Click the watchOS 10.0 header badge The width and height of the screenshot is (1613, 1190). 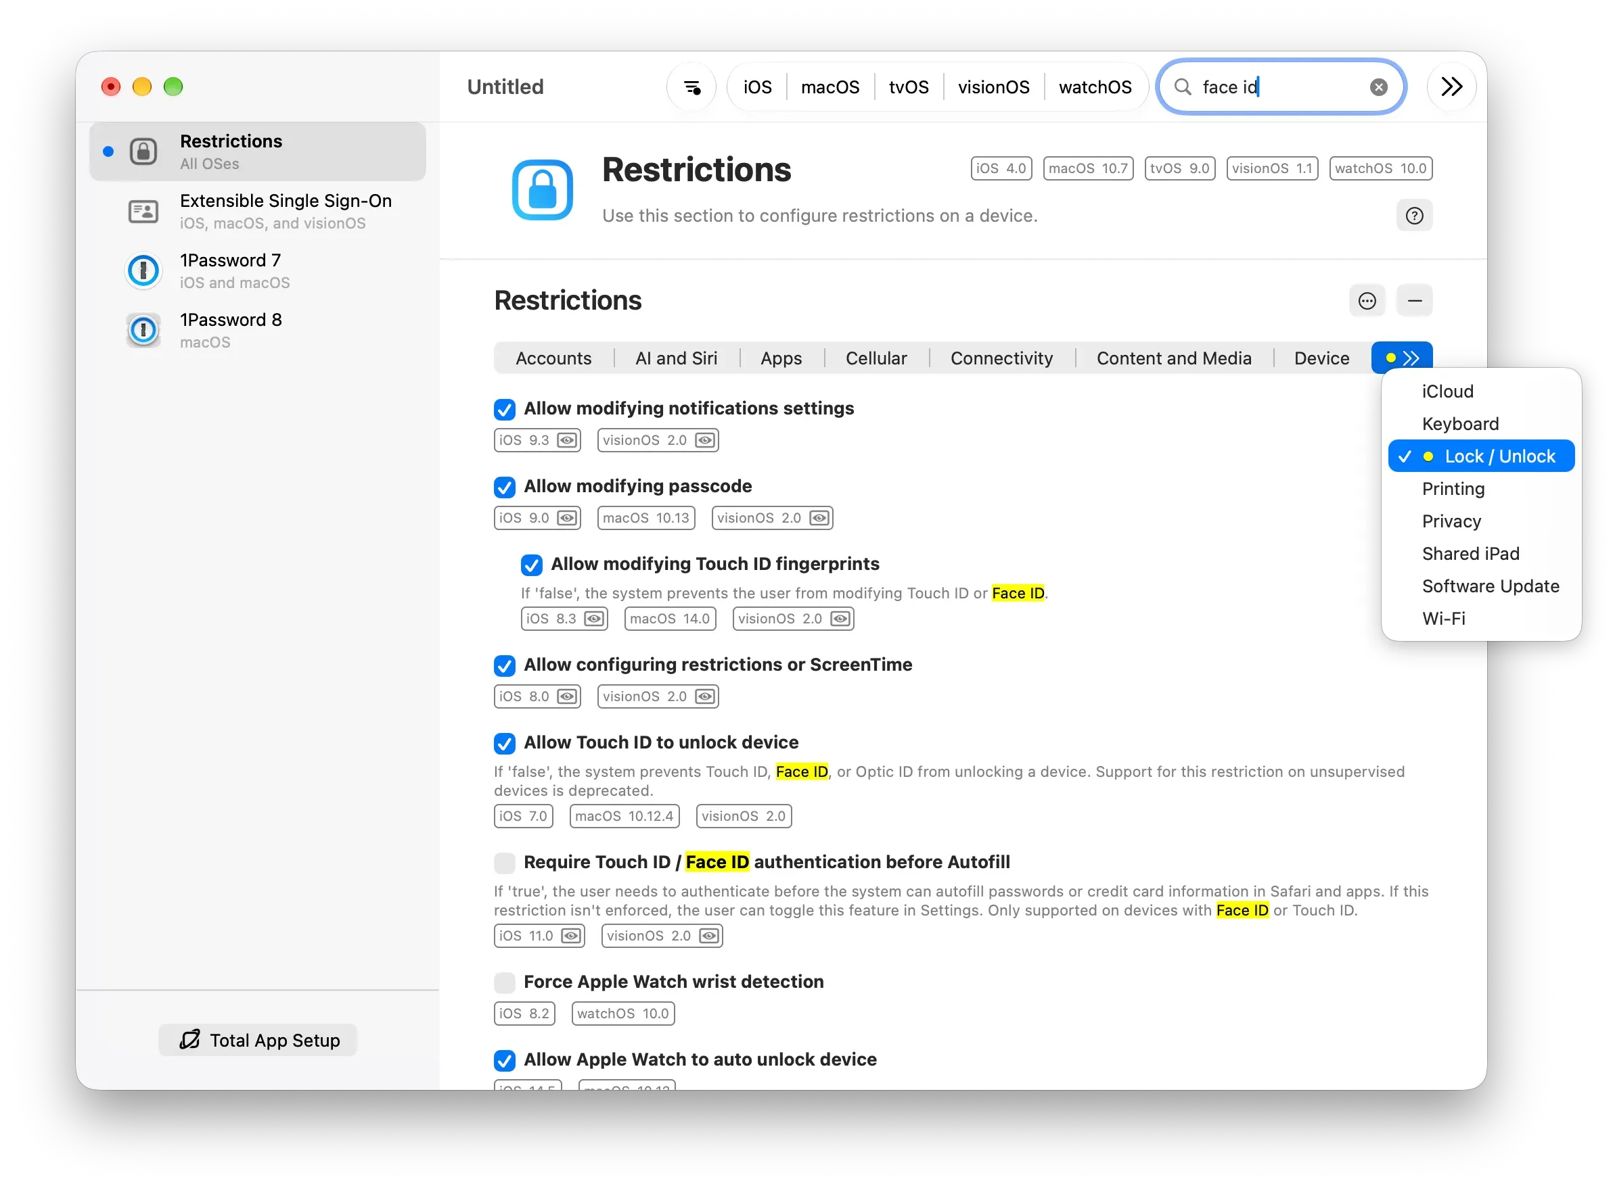click(1380, 168)
